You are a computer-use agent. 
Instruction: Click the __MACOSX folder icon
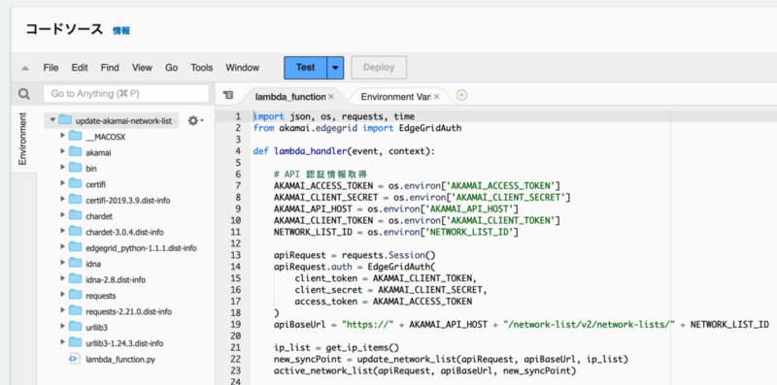pyautogui.click(x=76, y=136)
